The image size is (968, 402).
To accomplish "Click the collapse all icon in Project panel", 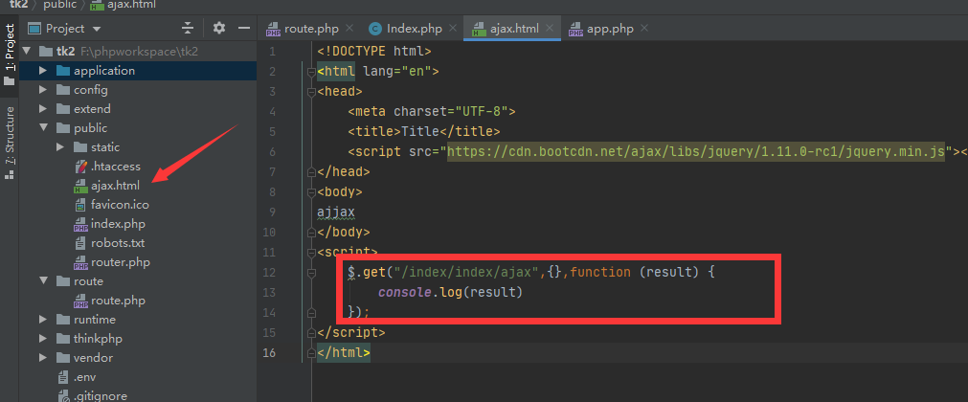I will click(188, 29).
